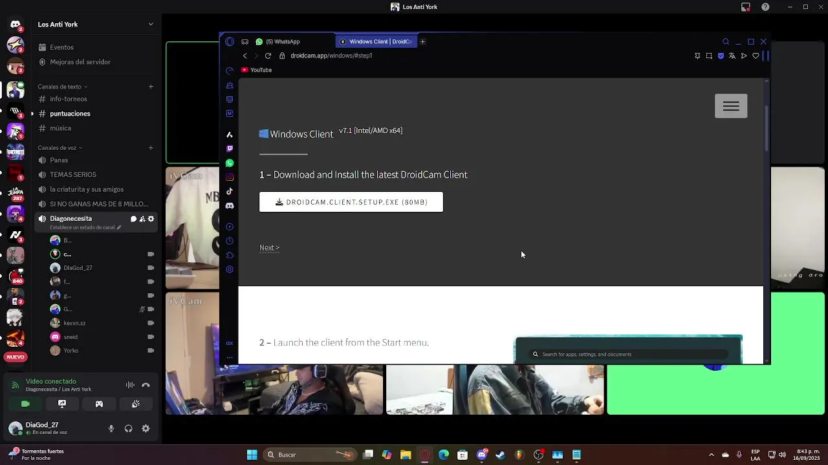Open Discord direct messages home icon
Viewport: 828px width, 465px height.
click(x=16, y=25)
